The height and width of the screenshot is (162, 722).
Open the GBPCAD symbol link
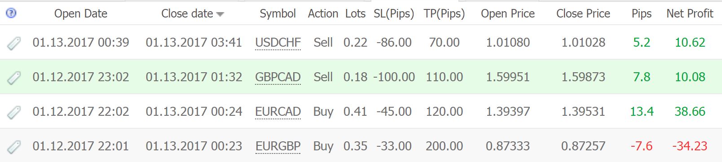point(278,77)
